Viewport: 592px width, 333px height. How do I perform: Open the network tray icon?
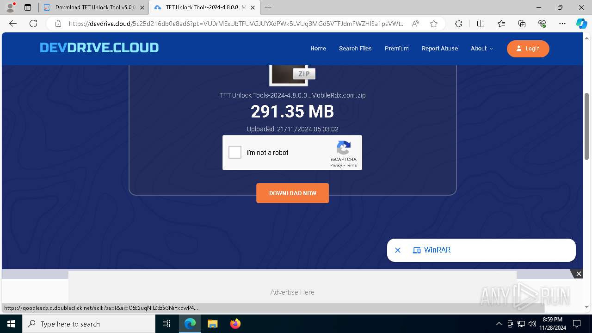tap(521, 324)
